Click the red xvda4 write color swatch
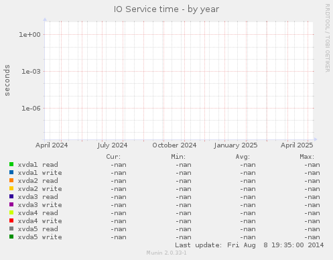This screenshot has height=260, width=333. pyautogui.click(x=11, y=220)
